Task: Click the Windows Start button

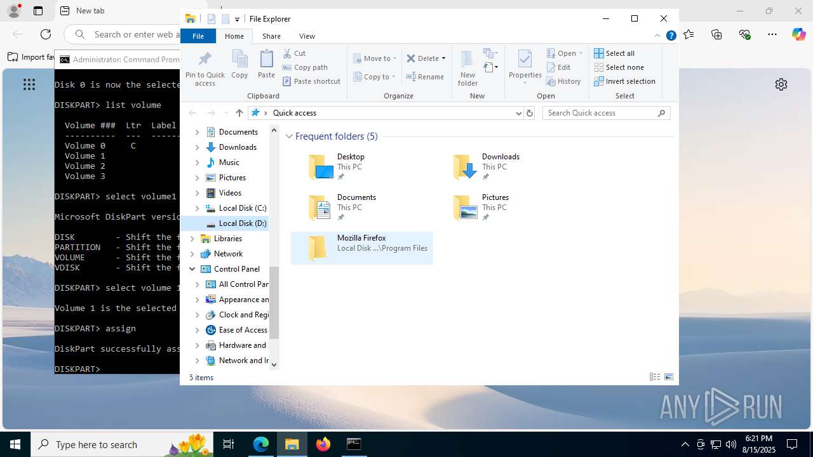Action: (x=15, y=444)
